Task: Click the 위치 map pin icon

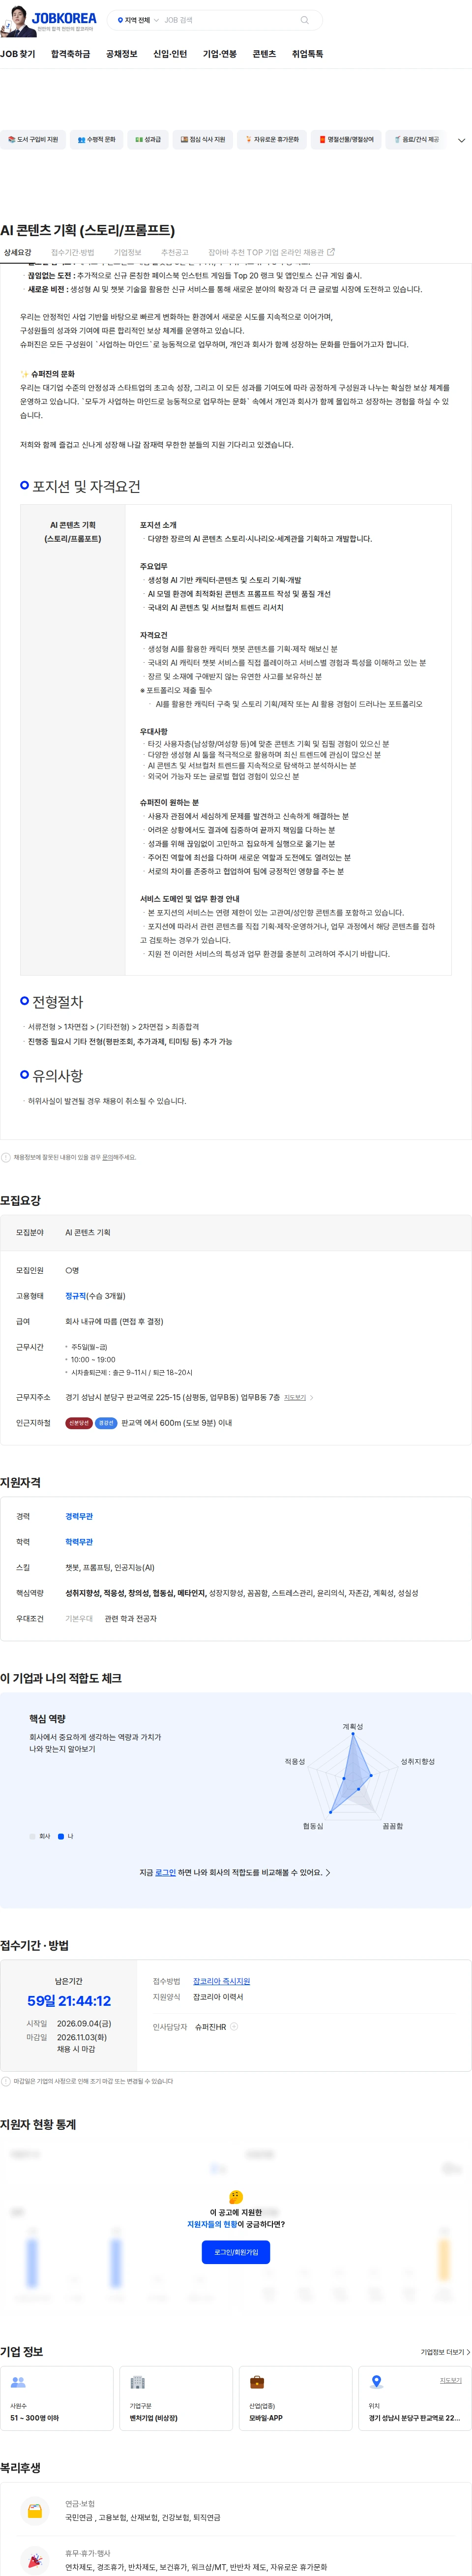Action: pyautogui.click(x=376, y=2382)
